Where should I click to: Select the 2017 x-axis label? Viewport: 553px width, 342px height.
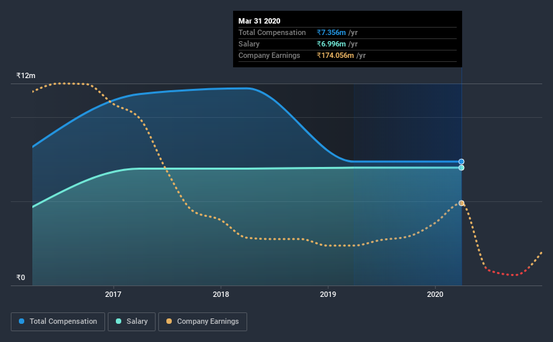(x=113, y=294)
